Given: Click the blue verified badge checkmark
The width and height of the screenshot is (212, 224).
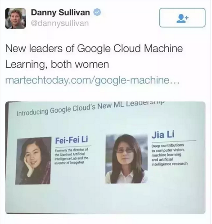Looking at the screenshot, I should 97,12.
